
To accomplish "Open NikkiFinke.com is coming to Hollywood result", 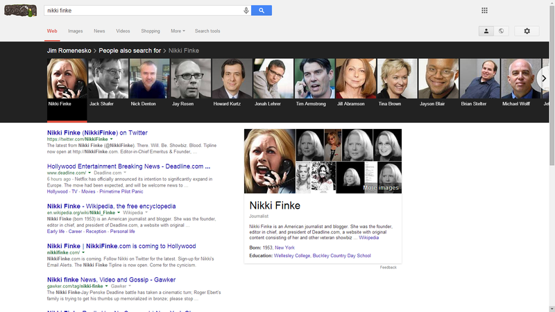I will 121,246.
